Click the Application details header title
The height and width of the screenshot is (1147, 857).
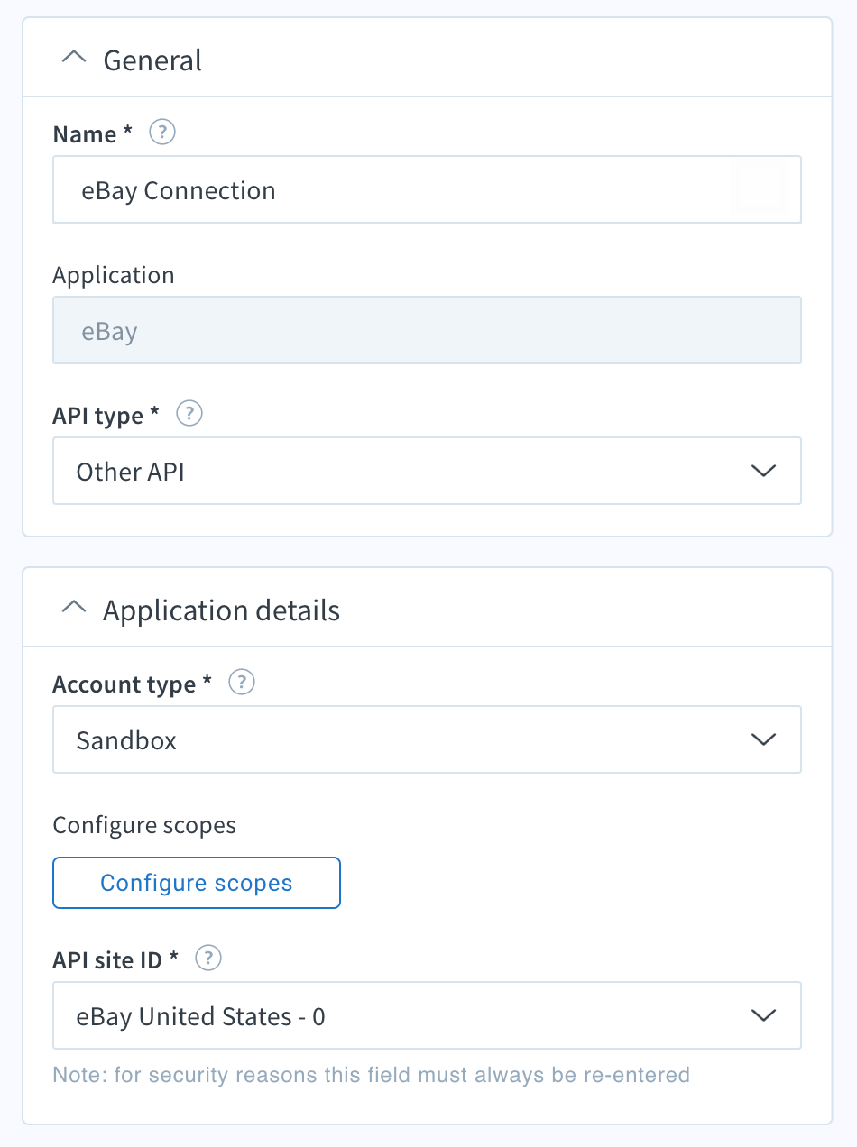click(x=222, y=610)
